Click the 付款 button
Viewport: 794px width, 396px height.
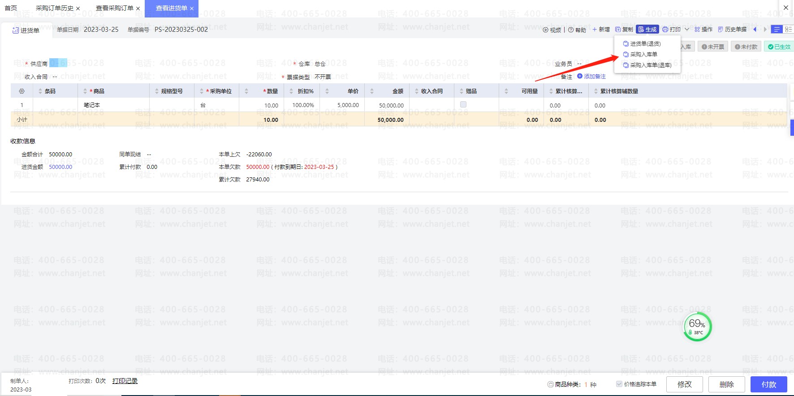point(768,384)
